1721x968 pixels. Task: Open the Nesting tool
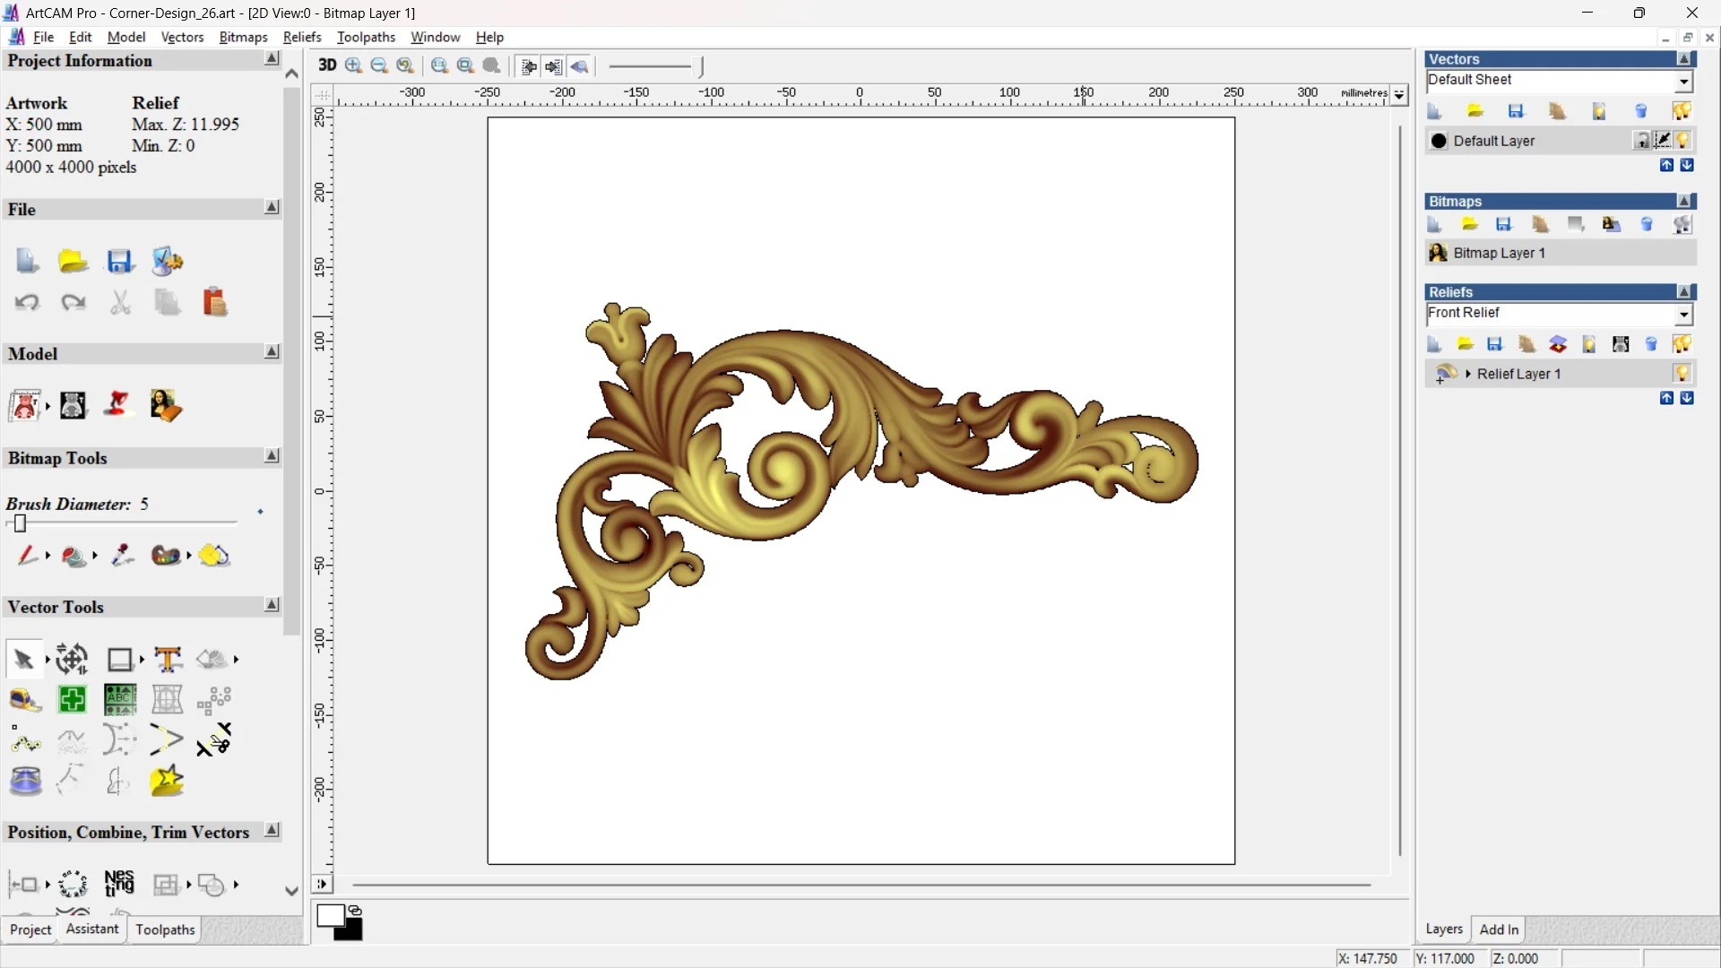pyautogui.click(x=119, y=885)
